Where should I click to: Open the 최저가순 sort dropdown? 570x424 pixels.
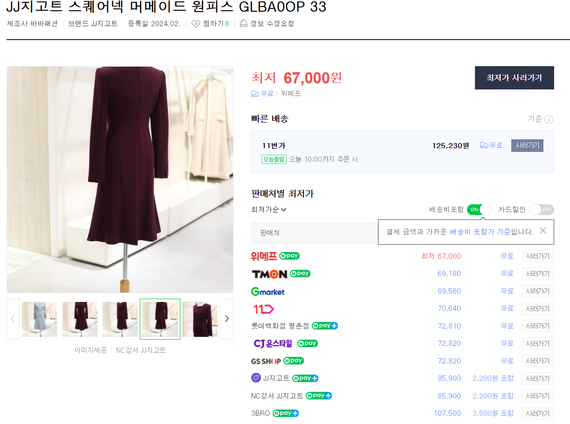tap(269, 210)
